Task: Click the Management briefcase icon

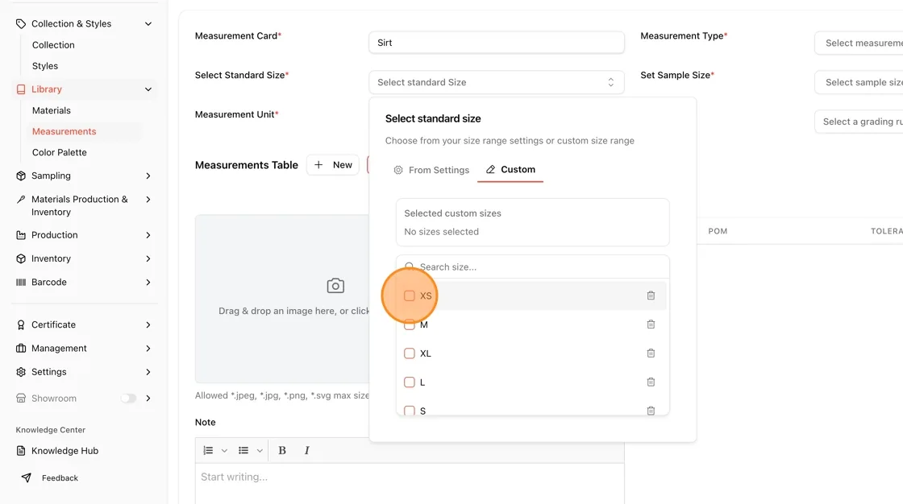Action: pyautogui.click(x=21, y=348)
